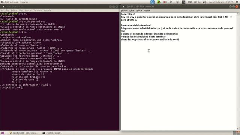Open the system session gear menu
This screenshot has width=240, height=135.
(237, 2)
